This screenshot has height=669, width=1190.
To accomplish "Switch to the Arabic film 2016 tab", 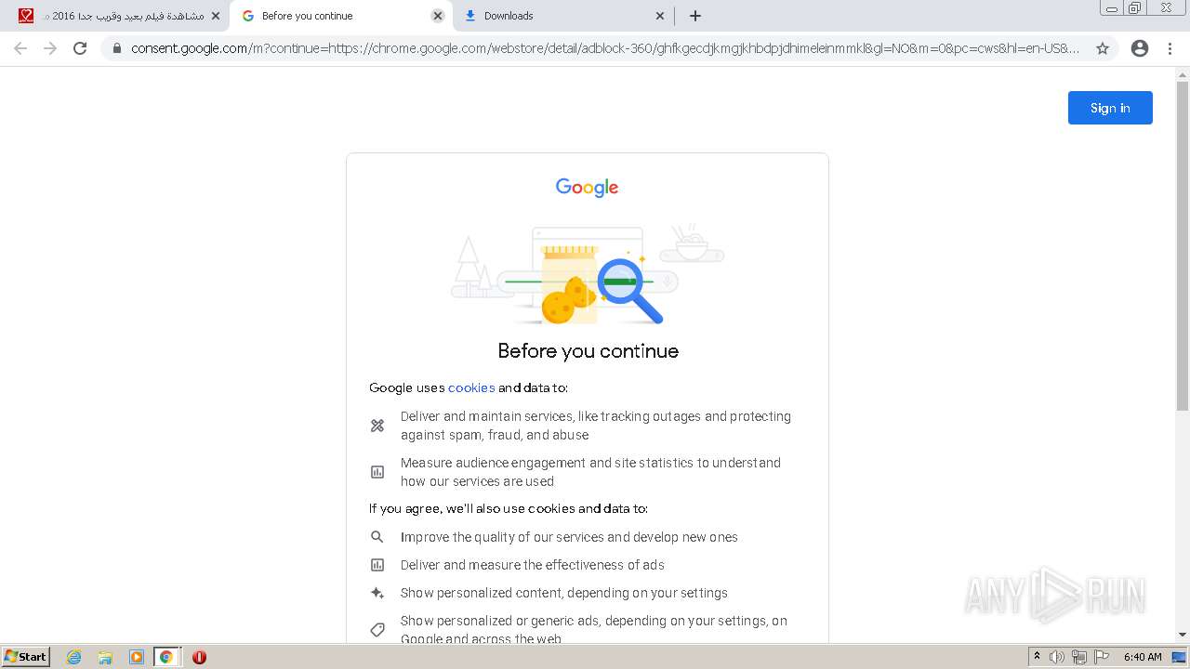I will (119, 16).
